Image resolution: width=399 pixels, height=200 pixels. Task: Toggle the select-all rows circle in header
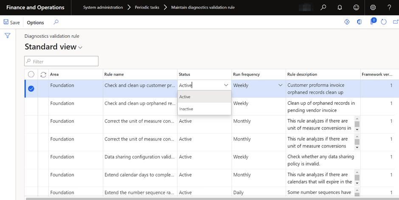click(31, 74)
